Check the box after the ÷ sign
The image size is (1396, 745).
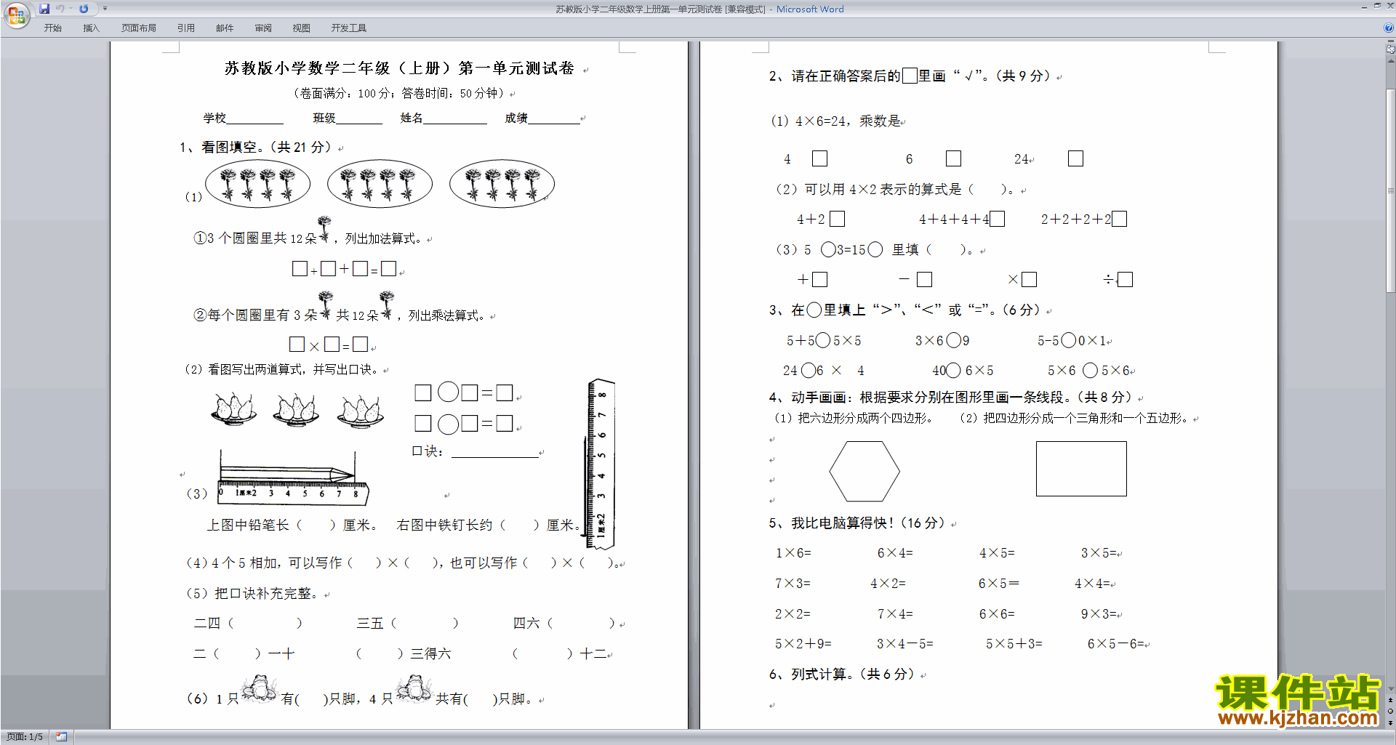pyautogui.click(x=1125, y=279)
